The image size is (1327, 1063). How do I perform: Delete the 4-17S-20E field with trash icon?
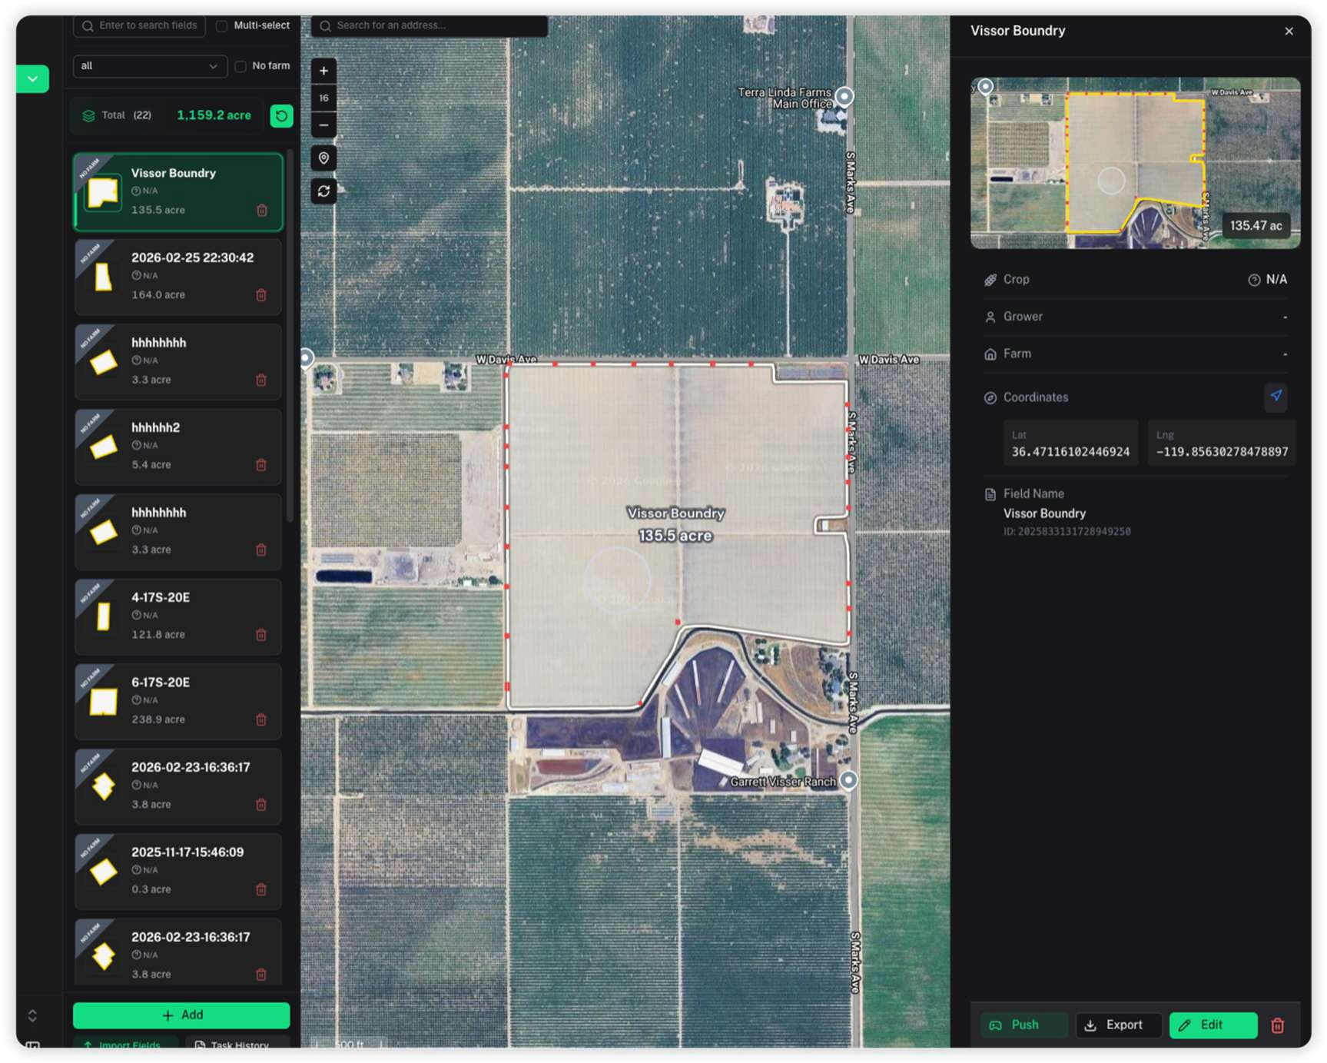pyautogui.click(x=261, y=635)
